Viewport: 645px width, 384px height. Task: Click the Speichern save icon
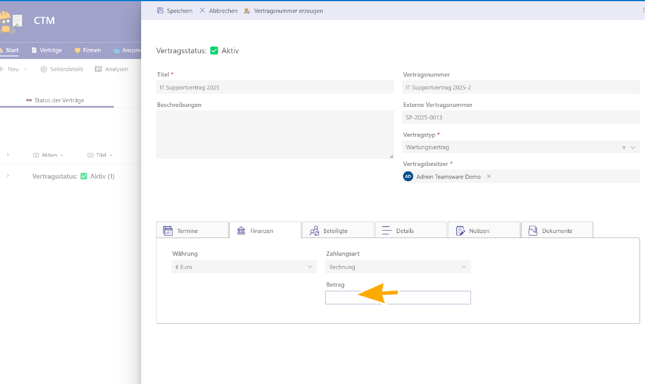160,11
